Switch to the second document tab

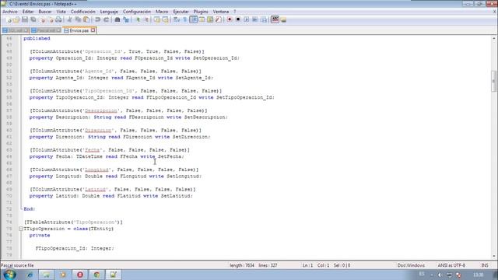pyautogui.click(x=46, y=30)
